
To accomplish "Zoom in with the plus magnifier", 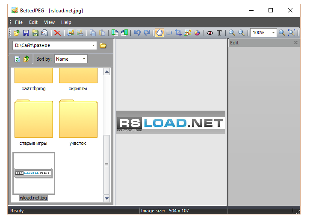I will pos(232,32).
